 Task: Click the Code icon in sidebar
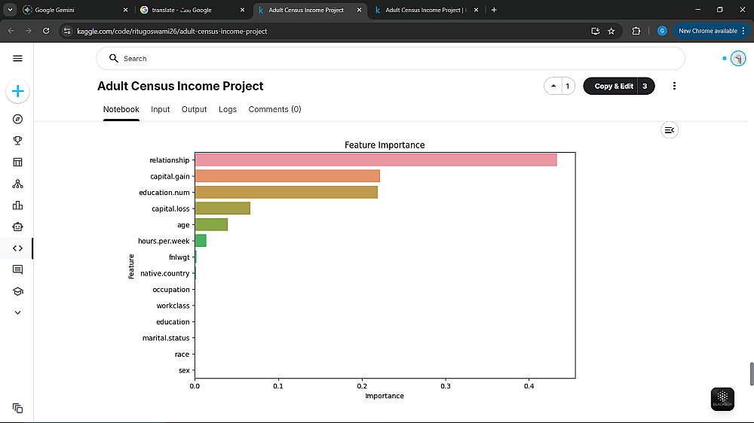18,248
